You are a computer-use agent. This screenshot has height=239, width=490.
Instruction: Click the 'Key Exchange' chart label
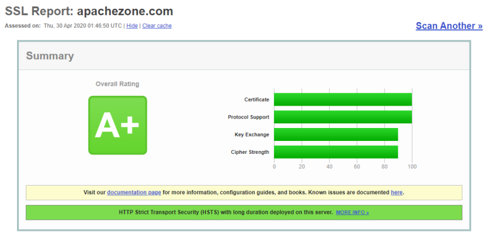click(x=252, y=134)
